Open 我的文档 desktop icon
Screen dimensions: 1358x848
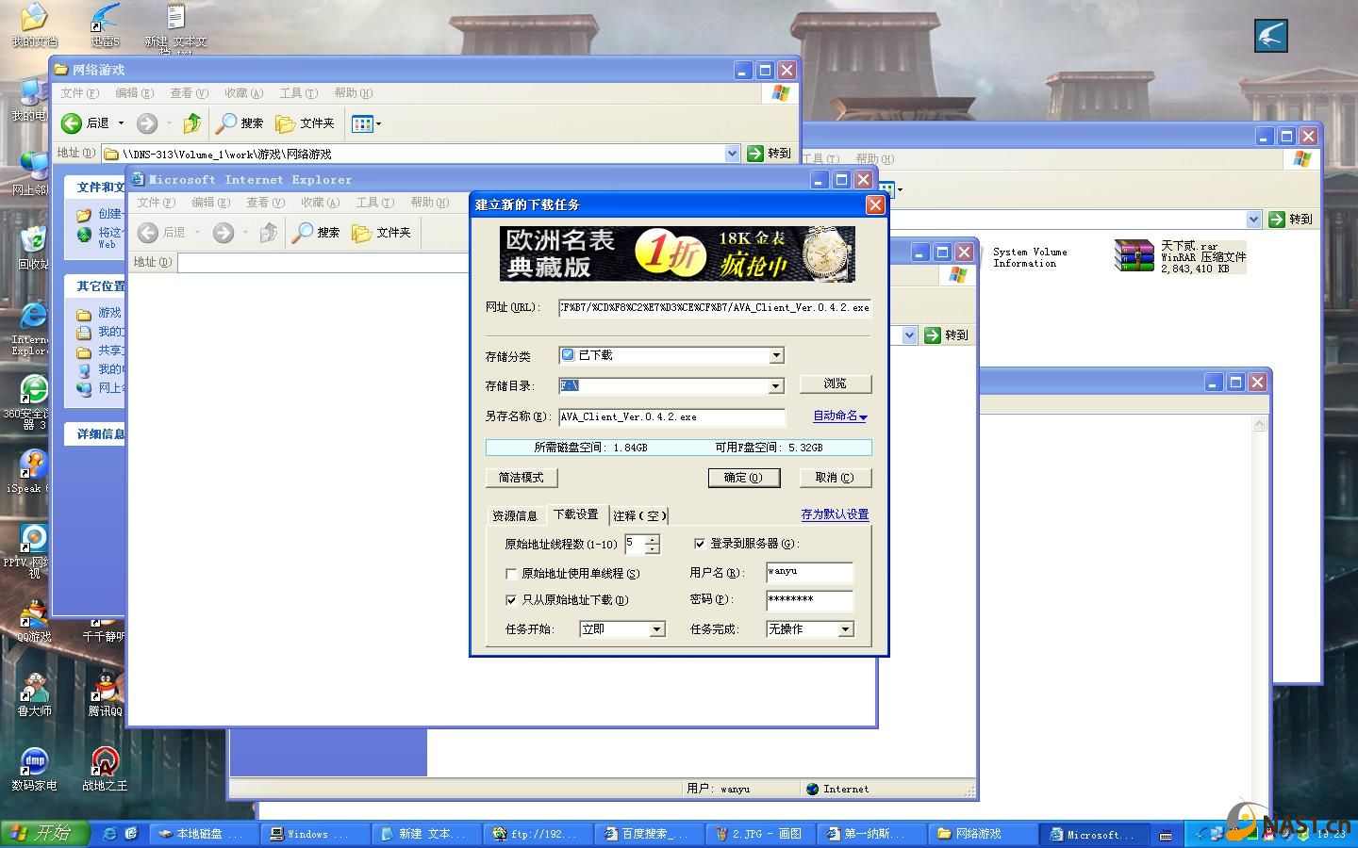click(34, 25)
